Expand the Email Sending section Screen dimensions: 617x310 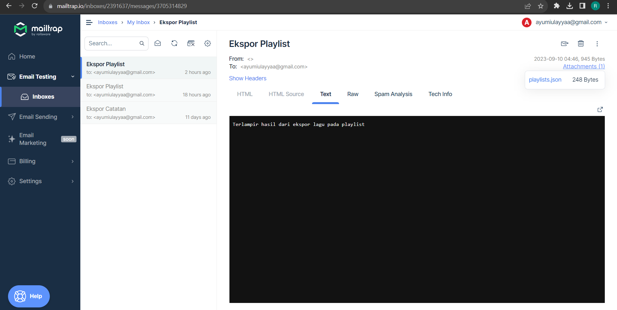click(x=72, y=117)
